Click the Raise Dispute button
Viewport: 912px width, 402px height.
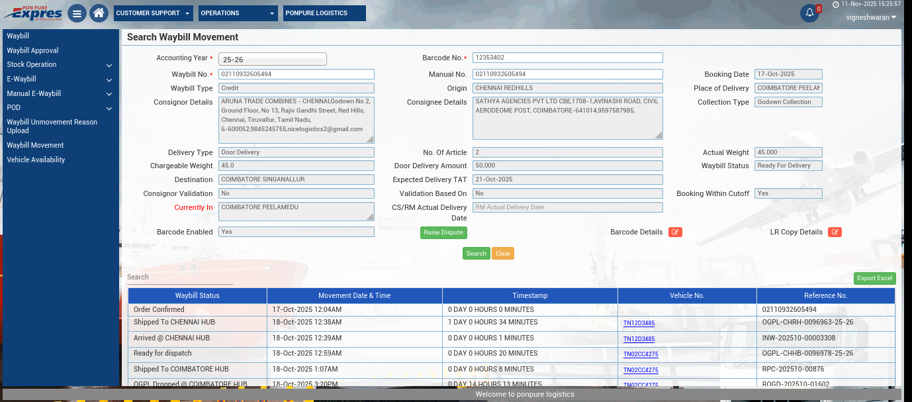(x=443, y=232)
